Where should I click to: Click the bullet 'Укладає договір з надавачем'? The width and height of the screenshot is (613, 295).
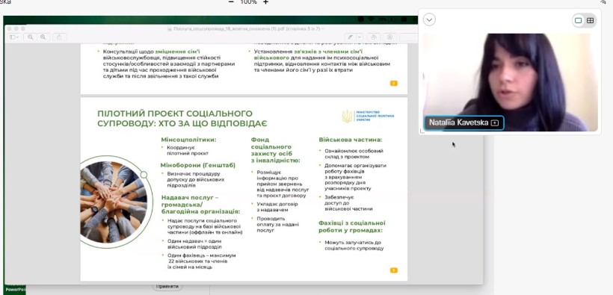coord(277,207)
